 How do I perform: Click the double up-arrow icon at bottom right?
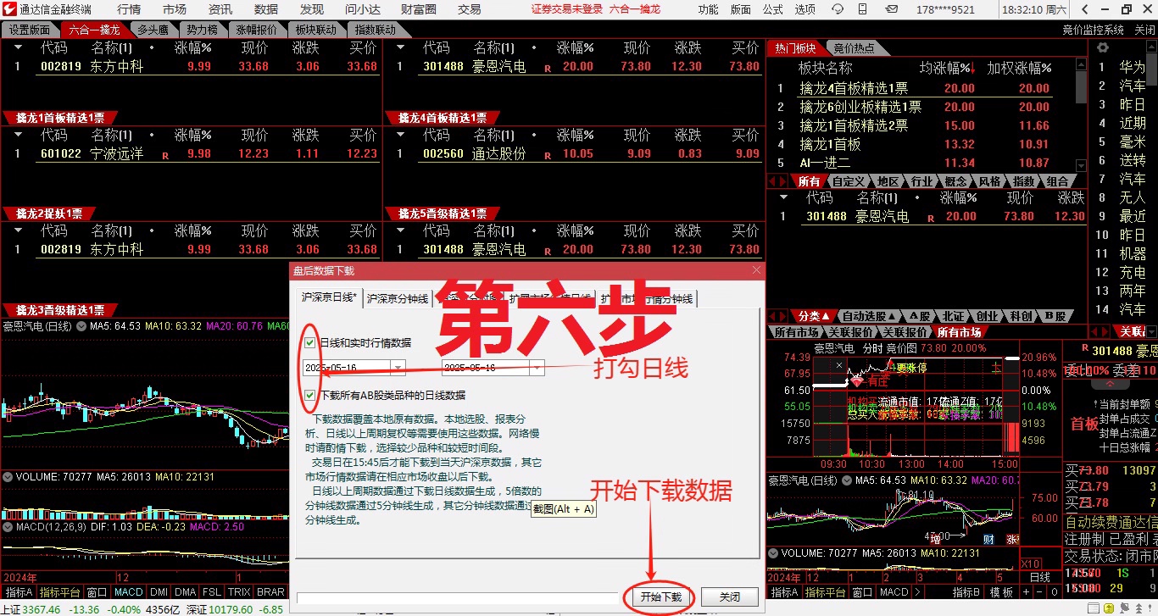pos(1139,609)
